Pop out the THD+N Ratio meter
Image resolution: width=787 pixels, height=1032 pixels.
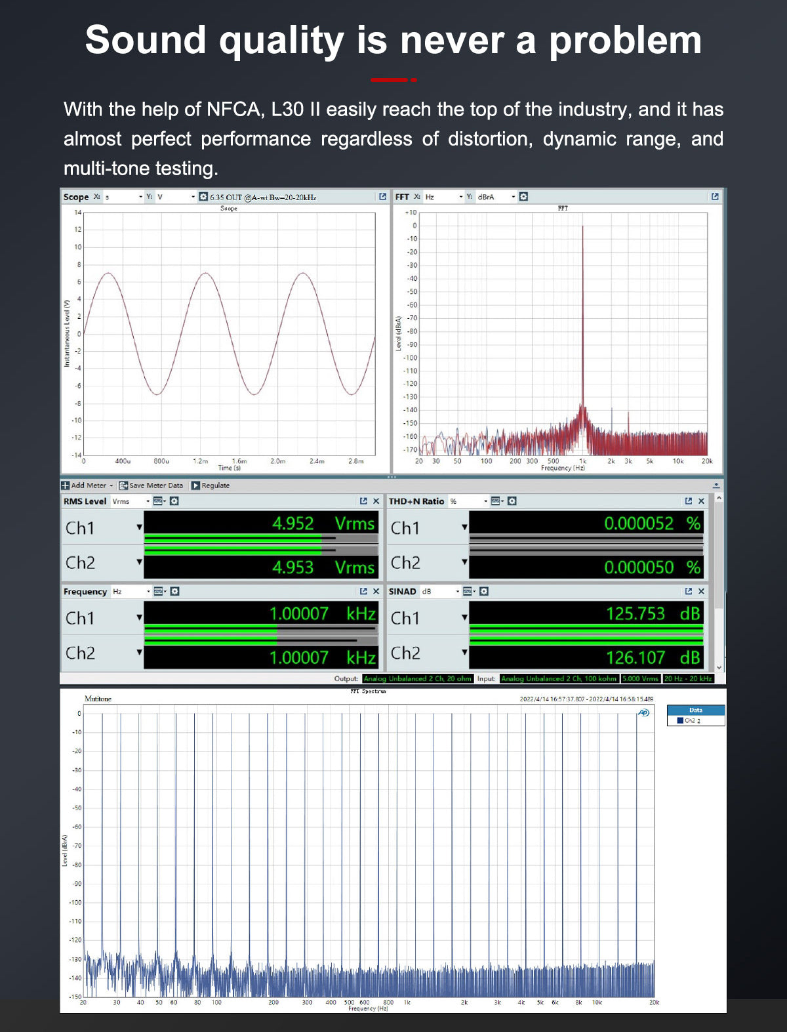click(x=688, y=501)
